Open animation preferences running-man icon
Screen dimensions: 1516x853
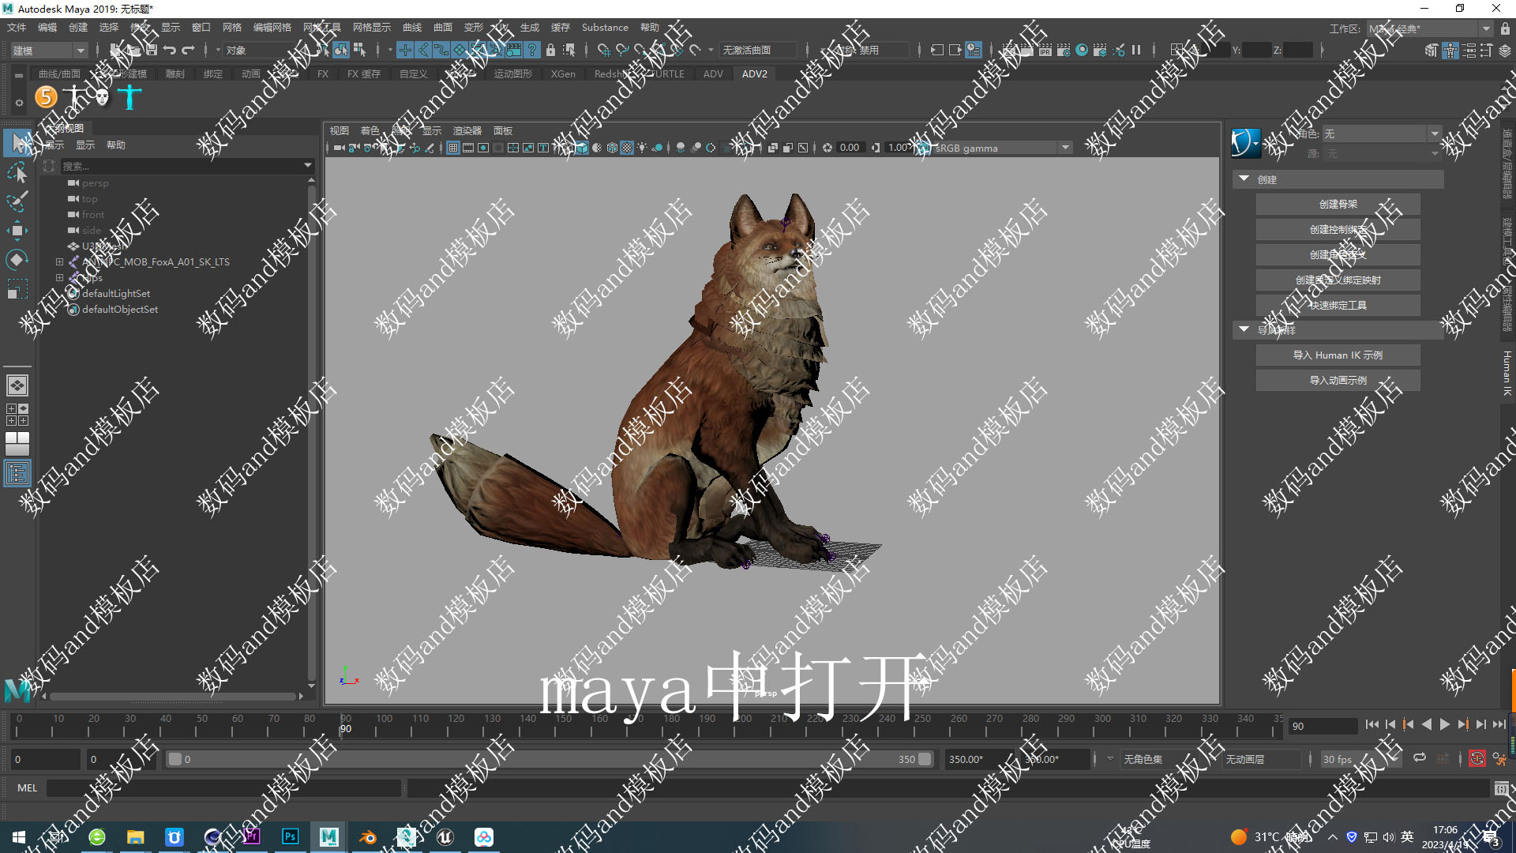coord(1499,759)
